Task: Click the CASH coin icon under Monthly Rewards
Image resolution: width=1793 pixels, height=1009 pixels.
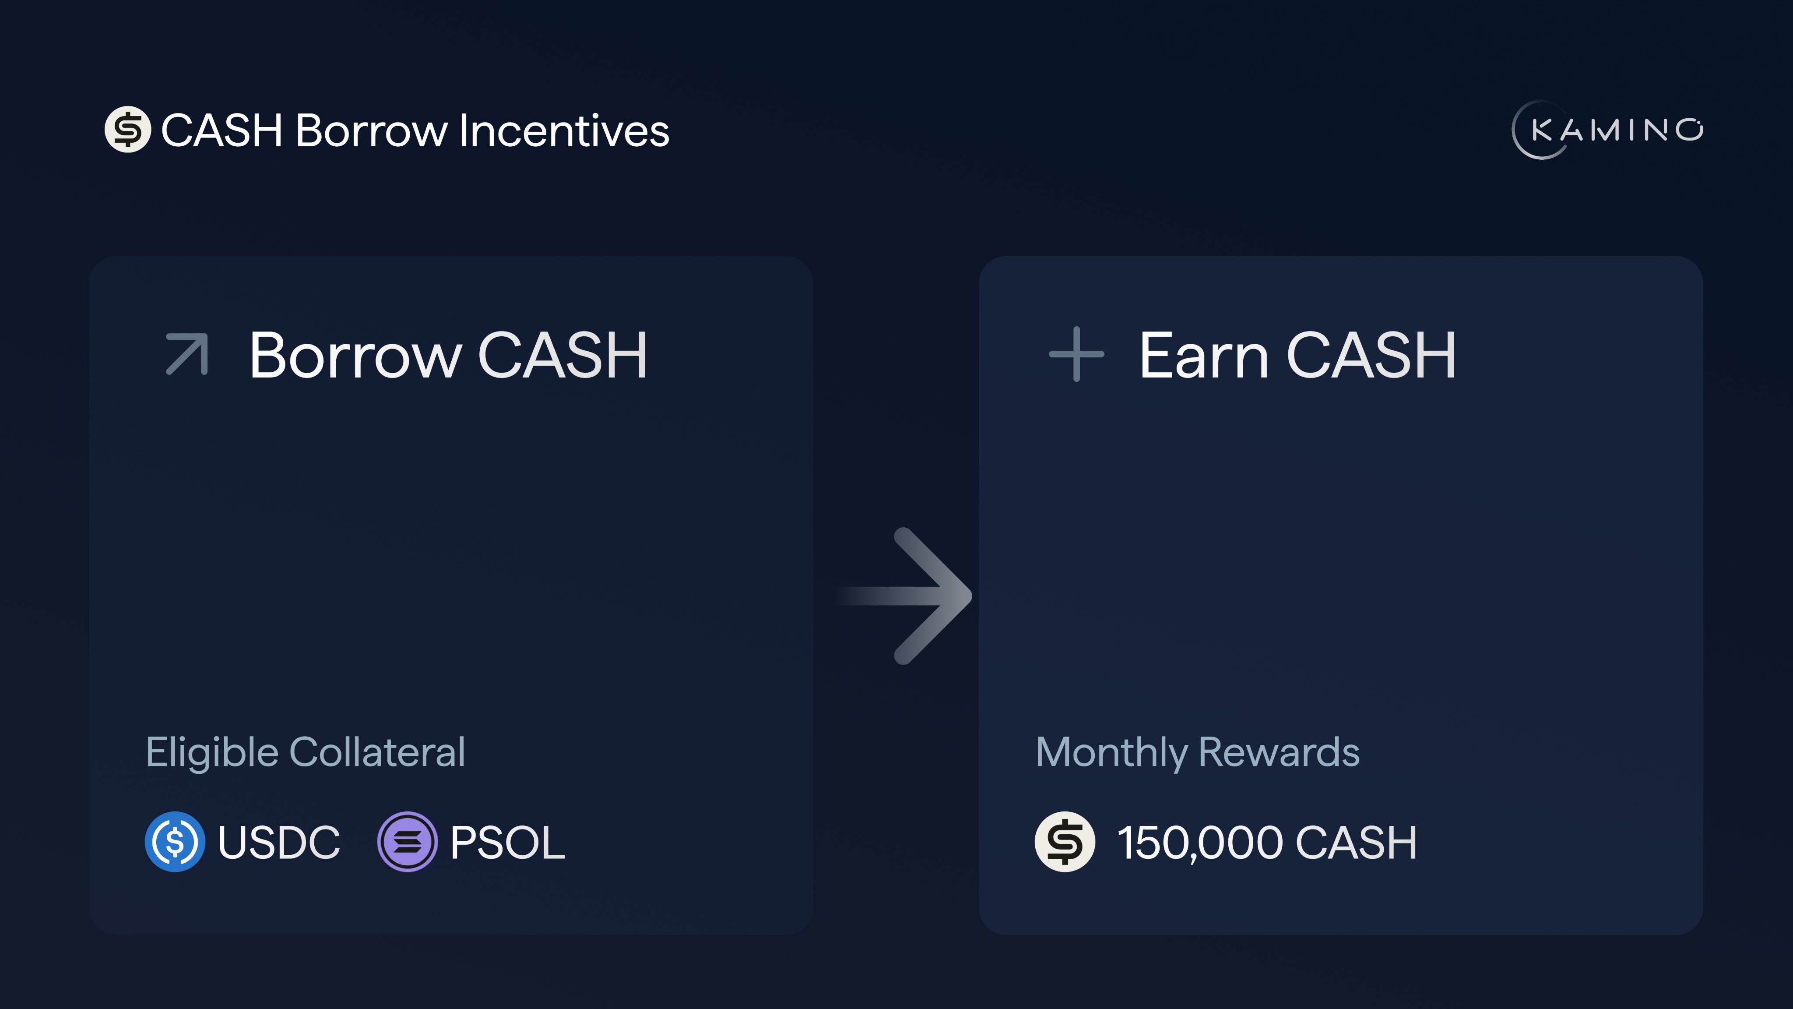Action: pyautogui.click(x=1064, y=841)
